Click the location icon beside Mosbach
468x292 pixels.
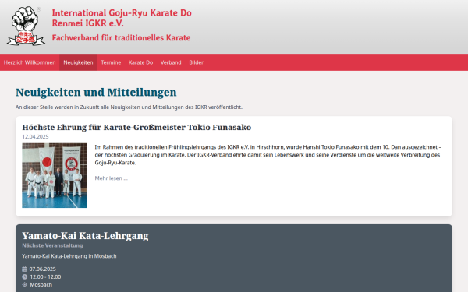pos(24,284)
